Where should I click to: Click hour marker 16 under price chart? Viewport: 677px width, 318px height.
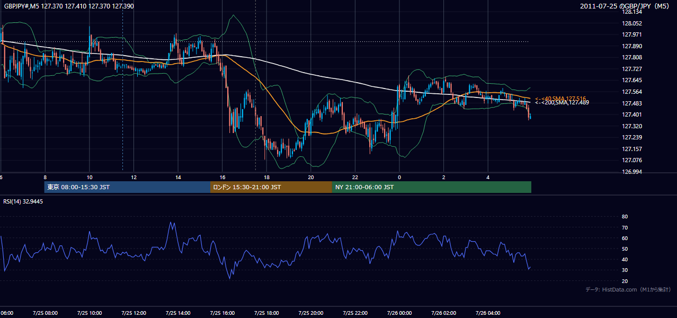coord(222,178)
